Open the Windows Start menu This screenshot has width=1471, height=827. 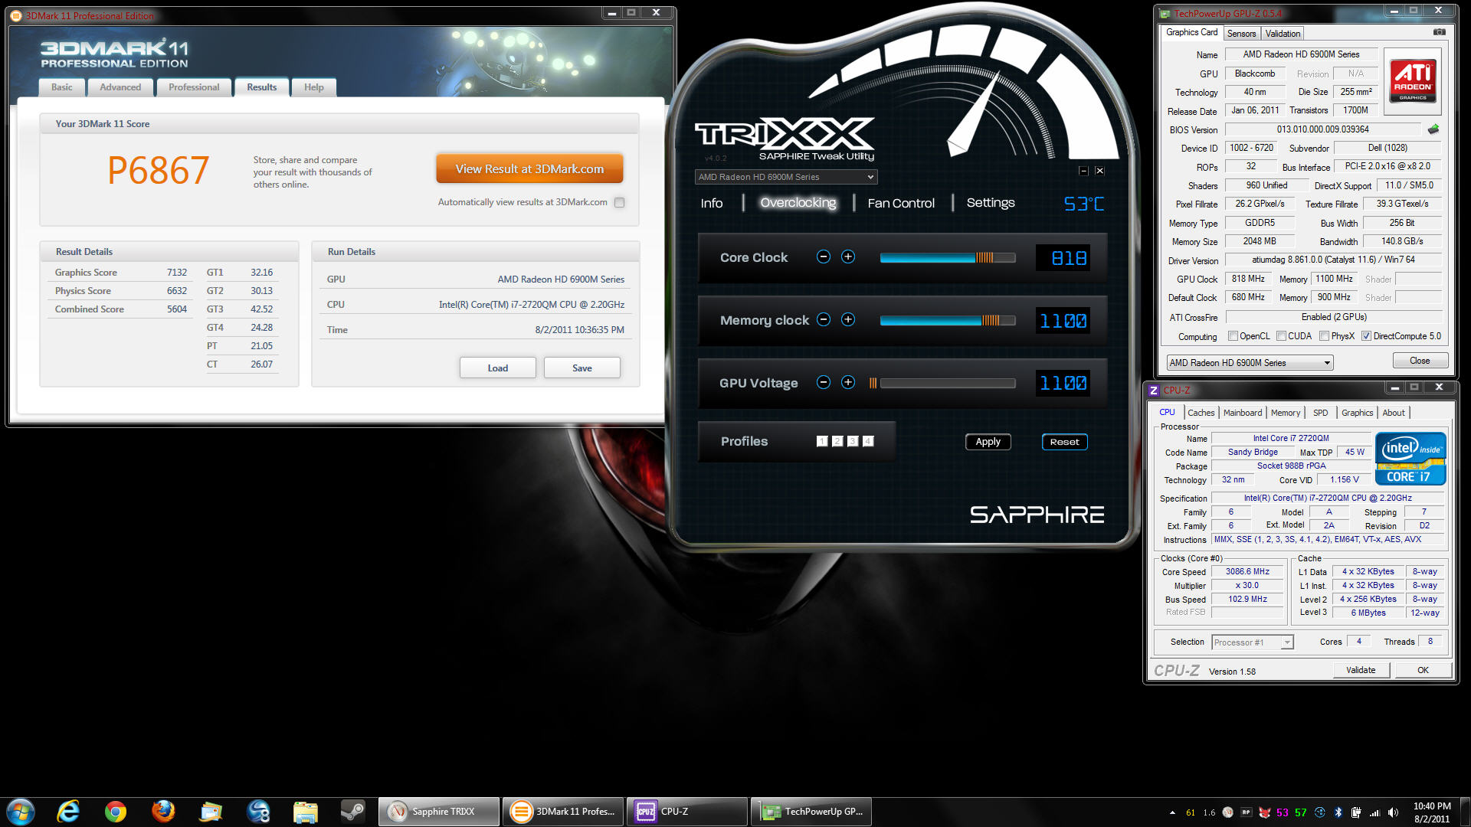[21, 812]
